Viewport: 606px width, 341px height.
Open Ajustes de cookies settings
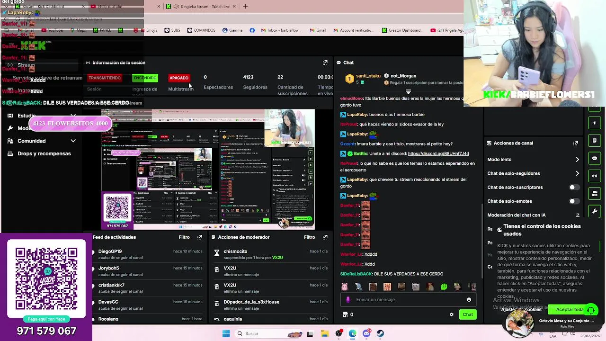521,309
